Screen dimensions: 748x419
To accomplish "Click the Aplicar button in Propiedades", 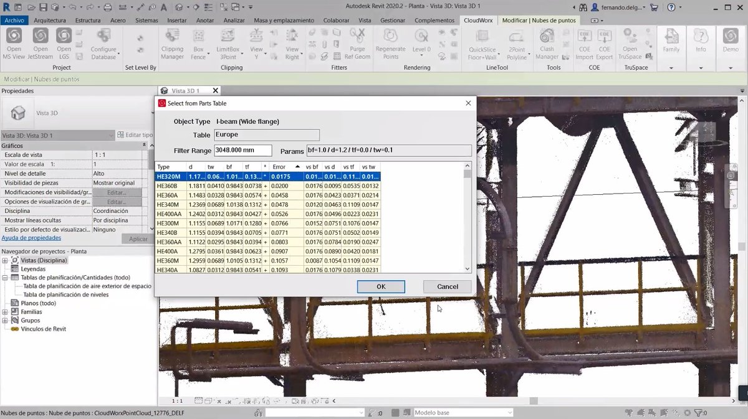I will (138, 238).
